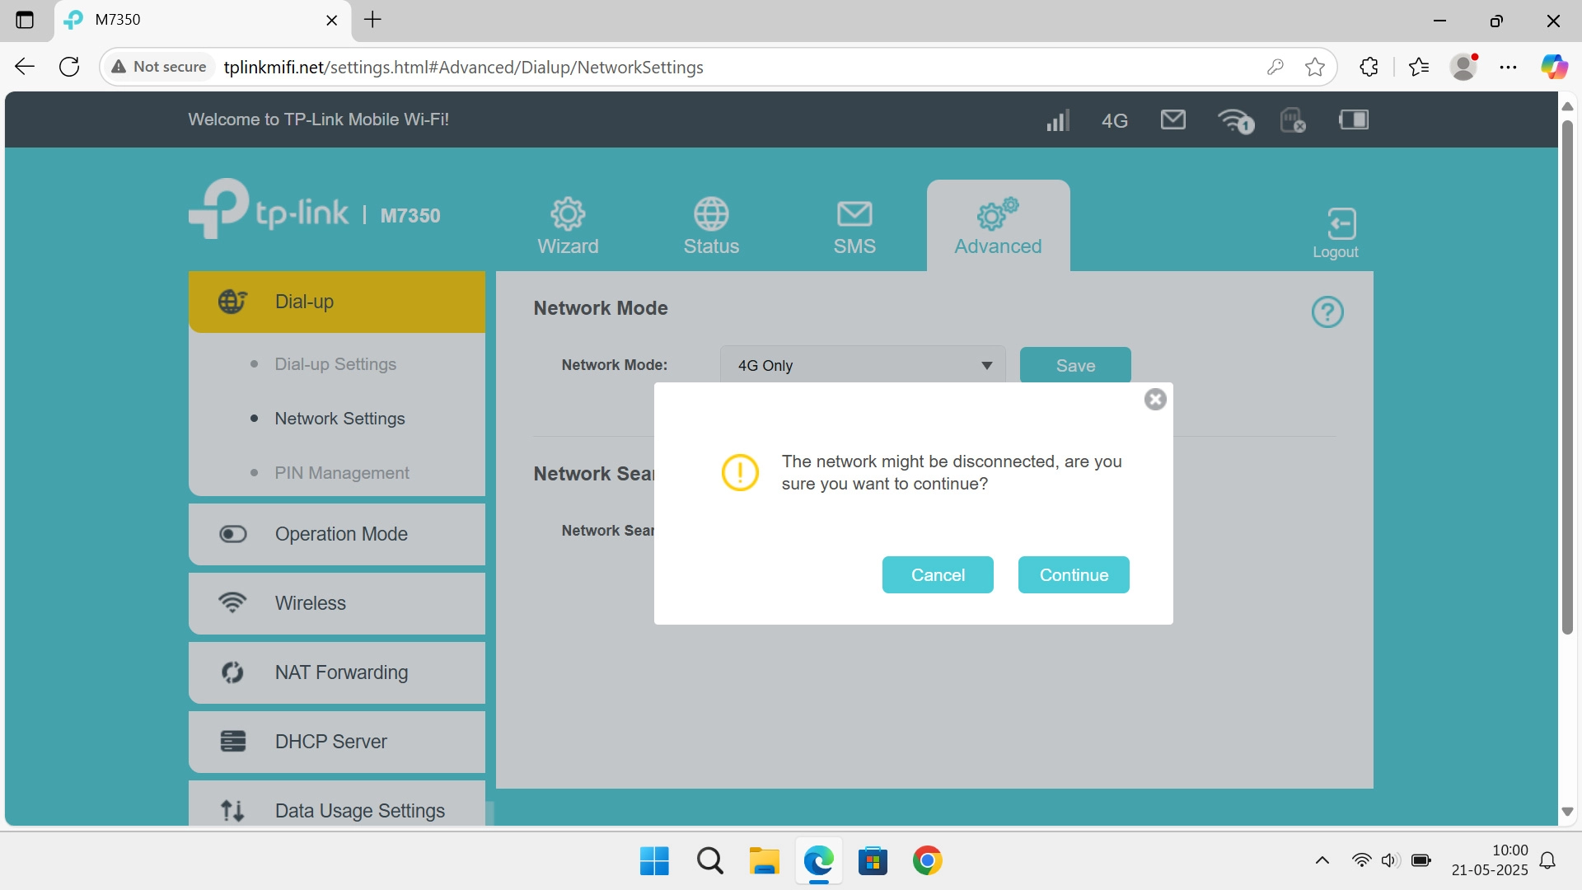The image size is (1582, 890).
Task: Click the Wi-Fi clients status icon
Action: [1234, 120]
